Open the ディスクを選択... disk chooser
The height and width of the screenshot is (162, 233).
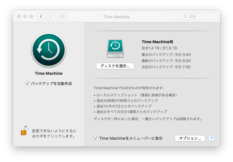[x=115, y=66]
